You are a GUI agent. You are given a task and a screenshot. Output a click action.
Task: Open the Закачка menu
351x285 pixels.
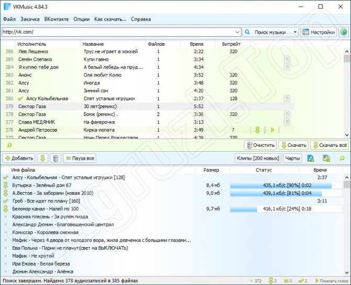[30, 19]
